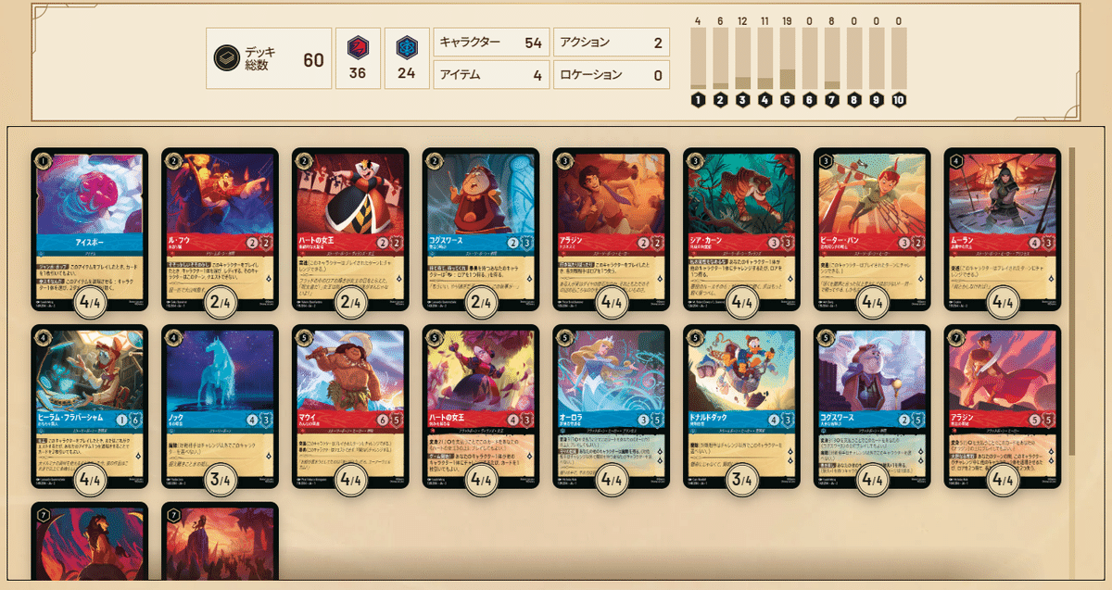Open the マウイ card thumbnail
The image size is (1112, 590).
[x=350, y=406]
